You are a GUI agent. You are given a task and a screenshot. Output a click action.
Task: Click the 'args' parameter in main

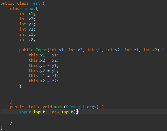92,107
